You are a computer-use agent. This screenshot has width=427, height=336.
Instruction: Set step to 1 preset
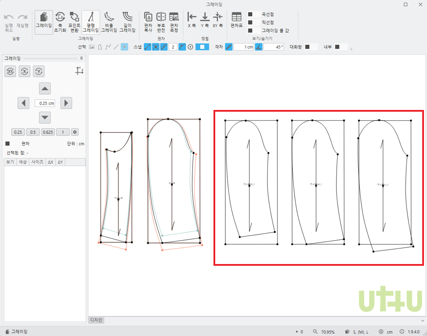tap(63, 132)
